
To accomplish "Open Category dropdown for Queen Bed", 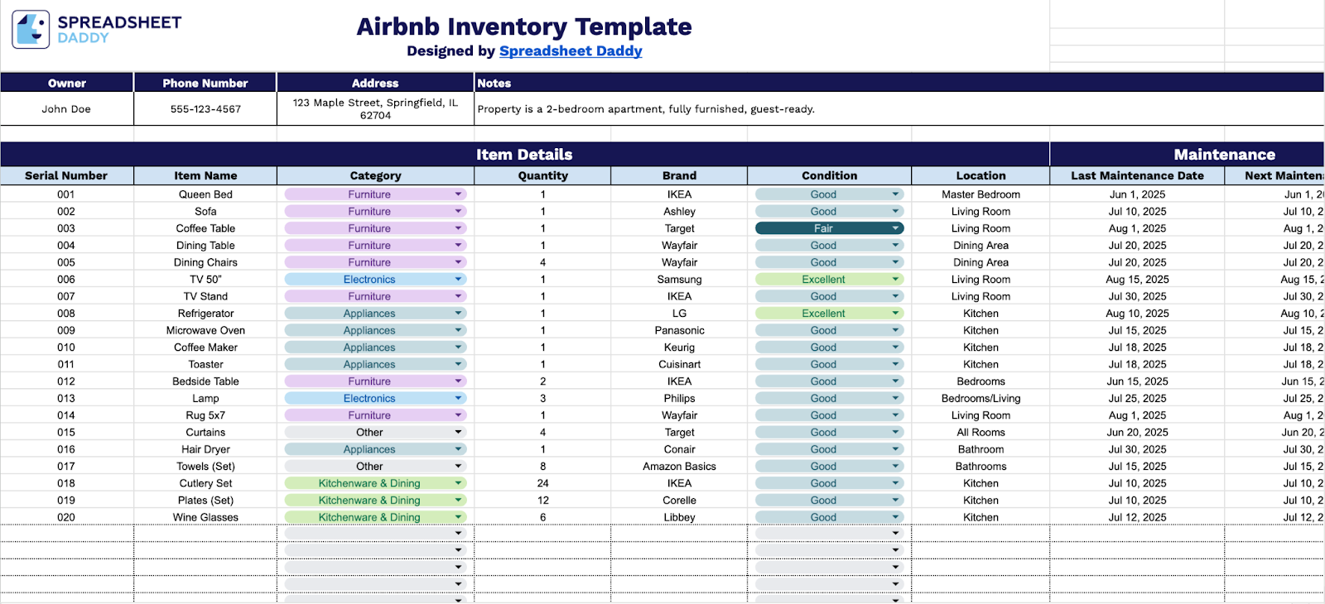I will pos(458,194).
